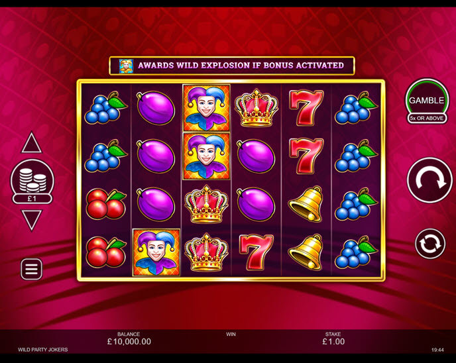Decrease stake with the down arrow
The height and width of the screenshot is (363, 456).
pos(31,220)
